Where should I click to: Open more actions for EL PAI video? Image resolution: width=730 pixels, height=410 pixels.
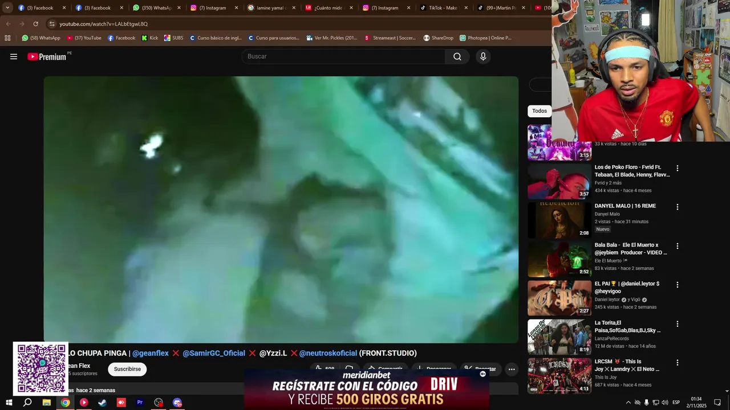click(x=678, y=285)
